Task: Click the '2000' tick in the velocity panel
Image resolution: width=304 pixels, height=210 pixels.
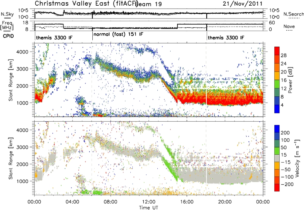Action: (22, 164)
